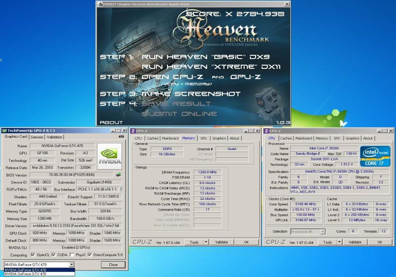Viewport: 396px width, 277px height.
Task: Open the About tab in the Memory CPU-Z window
Action: pos(234,138)
